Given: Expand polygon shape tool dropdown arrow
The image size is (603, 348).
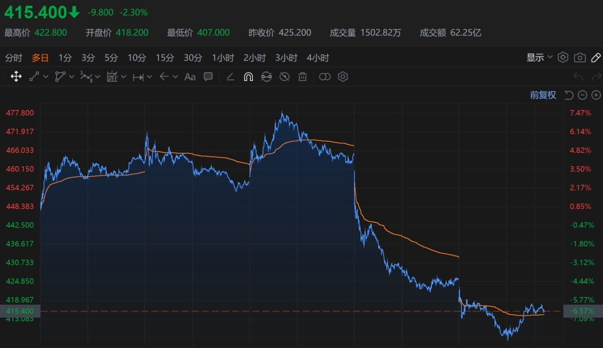Looking at the screenshot, I should click(x=71, y=77).
